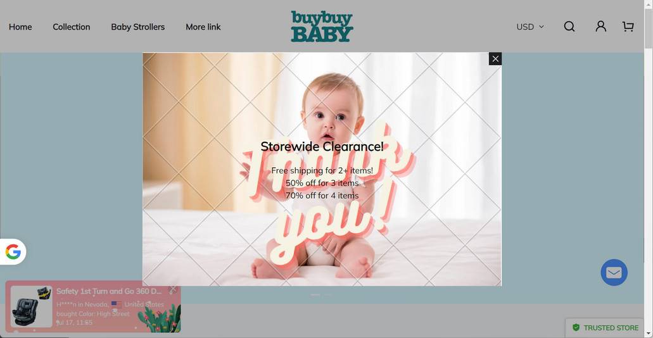653x338 pixels.
Task: Open the Baby Strollers link
Action: [x=138, y=27]
